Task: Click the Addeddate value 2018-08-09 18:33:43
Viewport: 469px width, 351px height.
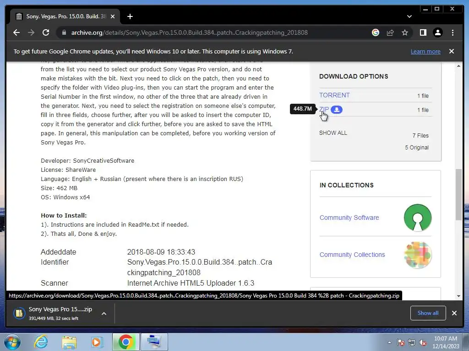Action: pyautogui.click(x=161, y=252)
